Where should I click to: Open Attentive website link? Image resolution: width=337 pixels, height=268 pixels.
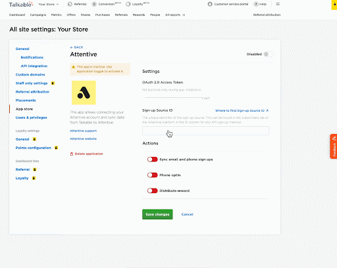click(83, 139)
